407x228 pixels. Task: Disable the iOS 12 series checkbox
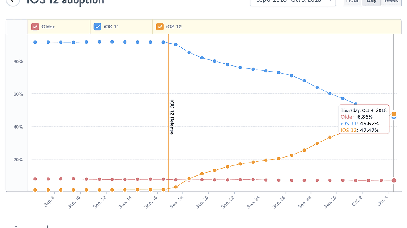(160, 27)
